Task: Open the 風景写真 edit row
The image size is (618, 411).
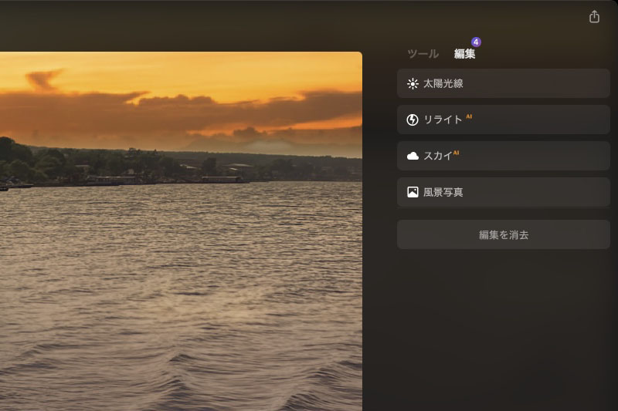Action: [504, 192]
